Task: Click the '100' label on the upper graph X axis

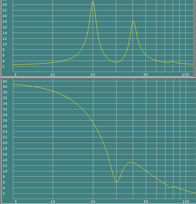Action: point(185,75)
